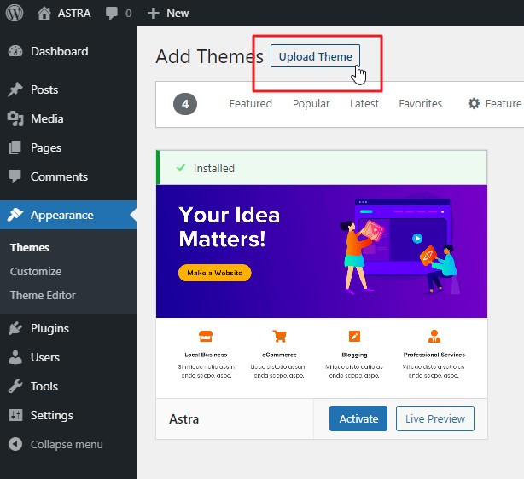The height and width of the screenshot is (479, 524).
Task: Select the Appearance menu item
Action: pos(68,215)
